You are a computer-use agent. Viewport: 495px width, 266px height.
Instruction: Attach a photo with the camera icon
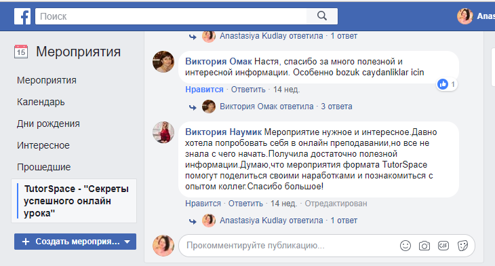(x=424, y=246)
